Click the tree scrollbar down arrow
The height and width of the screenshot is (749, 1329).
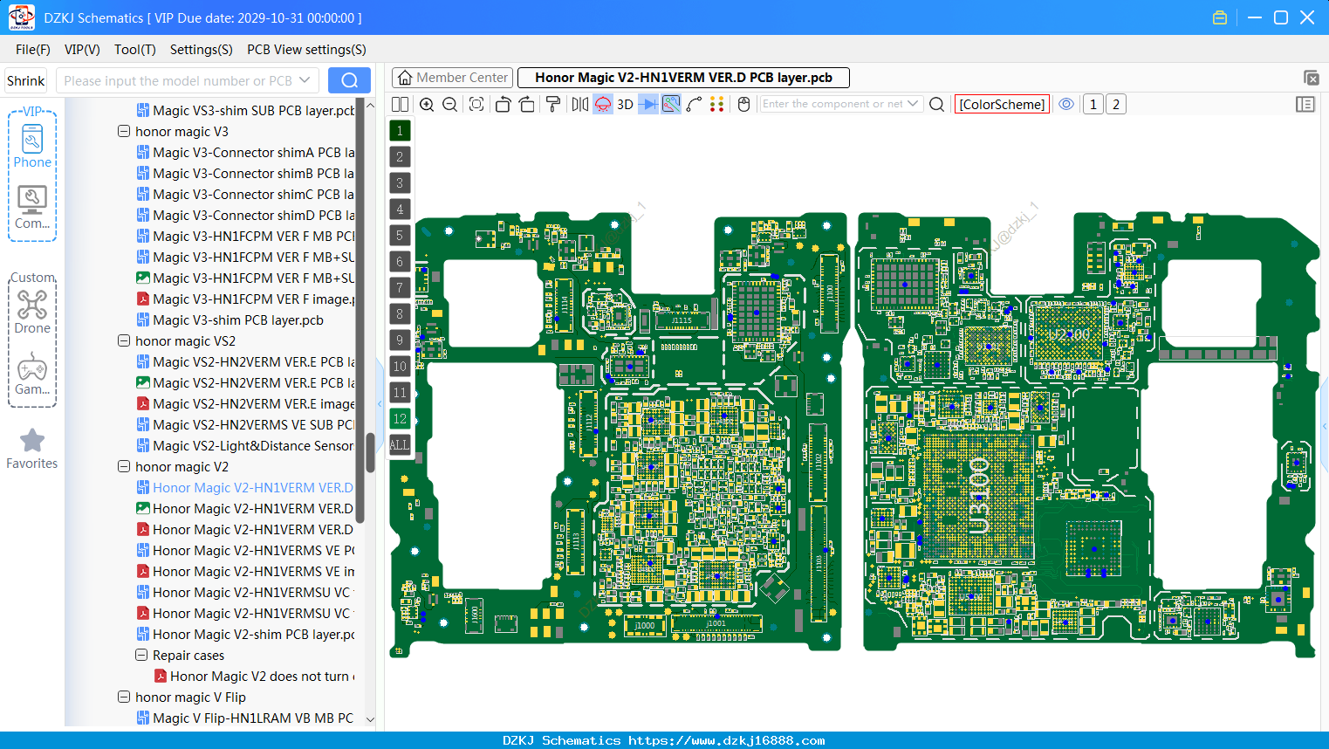(x=370, y=719)
